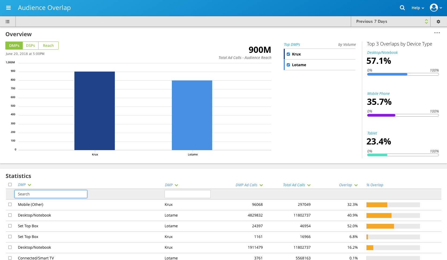Uncheck the Lotame DMP checkbox

pos(288,65)
